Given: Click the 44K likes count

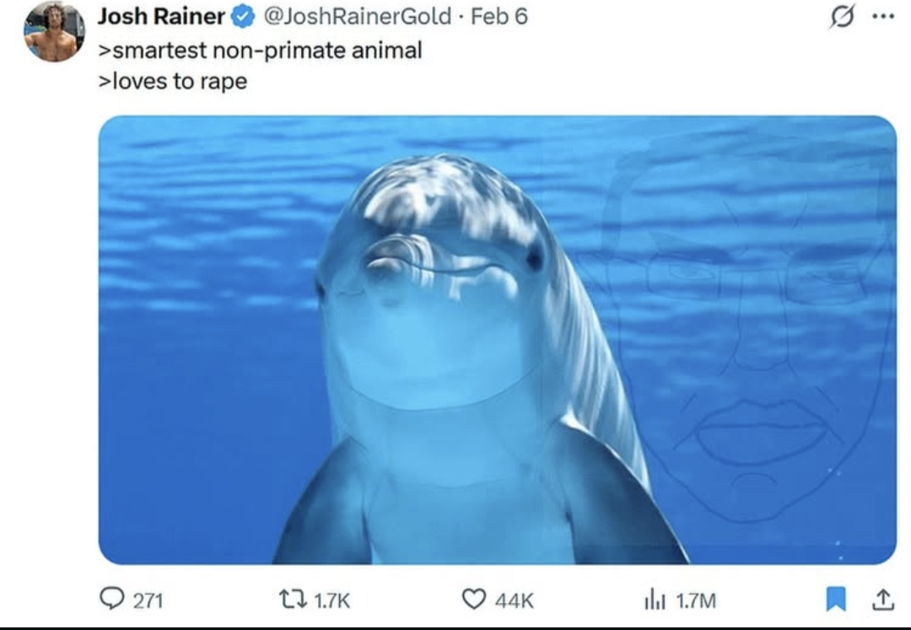Looking at the screenshot, I should pyautogui.click(x=514, y=600).
